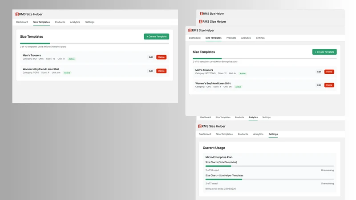This screenshot has width=356, height=200.
Task: Open Analytics tab in the Current Usage window
Action: pos(258,134)
